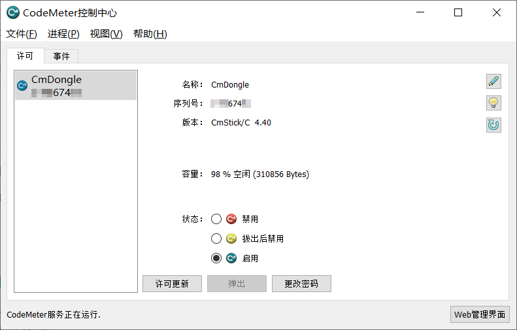Open the 视图(V) menu
The height and width of the screenshot is (330, 517).
(x=106, y=33)
